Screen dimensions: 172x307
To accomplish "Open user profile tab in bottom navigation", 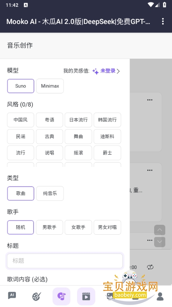I will tap(160, 297).
